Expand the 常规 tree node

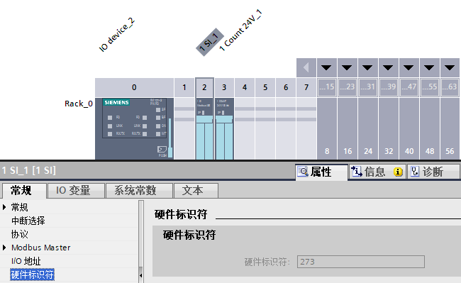tap(4, 207)
